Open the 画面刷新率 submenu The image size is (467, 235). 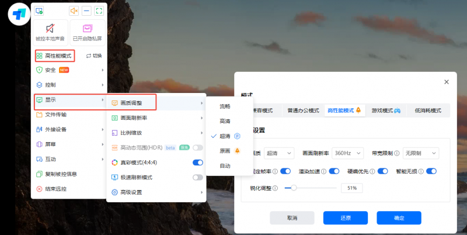coord(156,118)
